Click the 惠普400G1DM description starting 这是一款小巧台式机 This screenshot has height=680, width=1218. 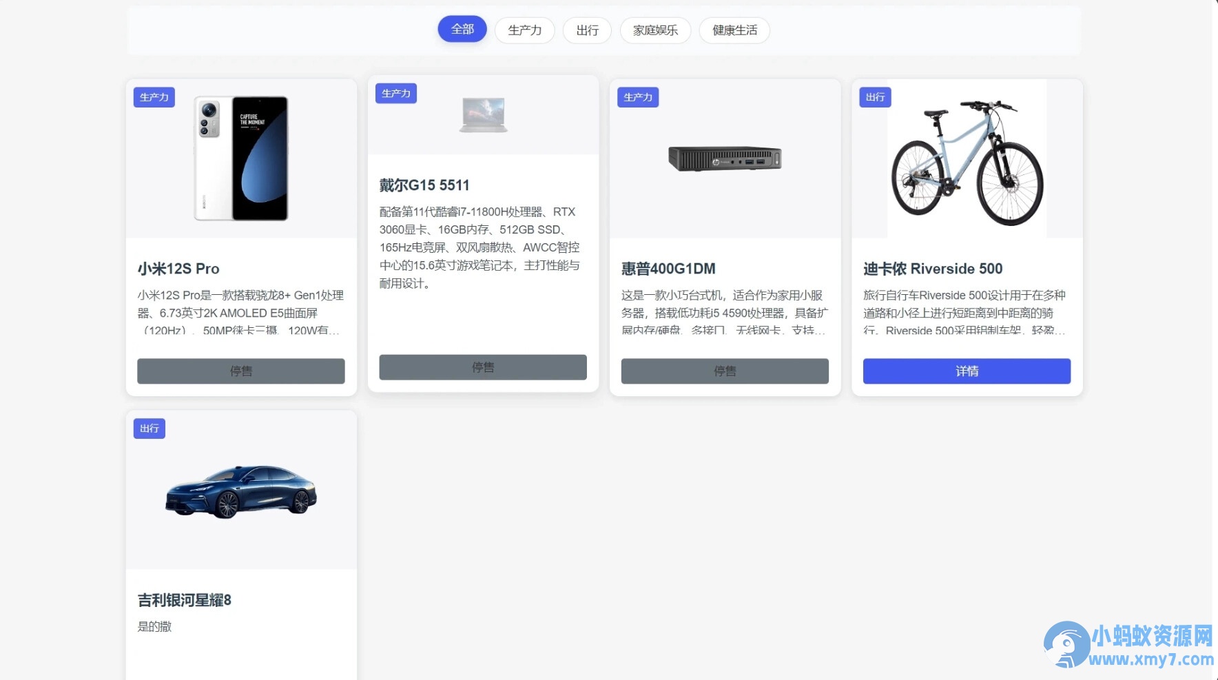725,313
